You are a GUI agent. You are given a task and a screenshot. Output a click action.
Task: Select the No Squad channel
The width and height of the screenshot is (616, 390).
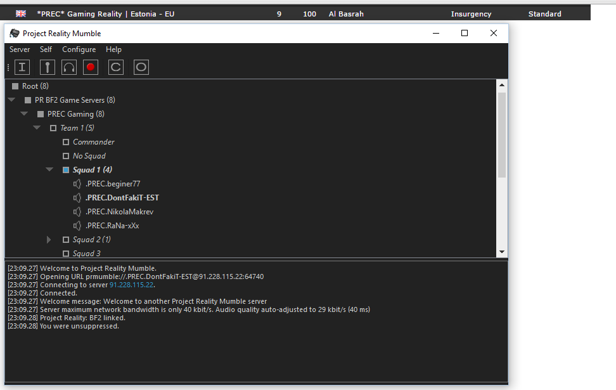click(89, 156)
